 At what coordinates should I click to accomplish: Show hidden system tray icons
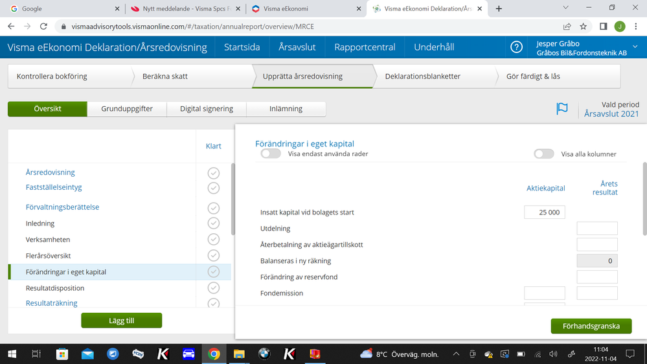pyautogui.click(x=456, y=354)
